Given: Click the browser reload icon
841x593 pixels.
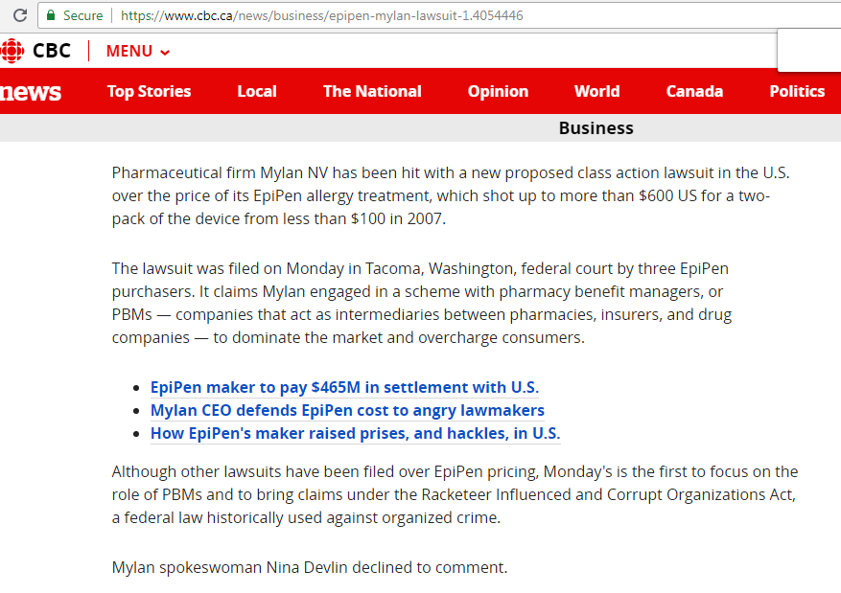Looking at the screenshot, I should pos(20,15).
